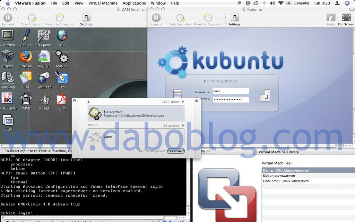355x222 pixels.
Task: Take Snapshot in Kubuntu window
Action: 180,20
